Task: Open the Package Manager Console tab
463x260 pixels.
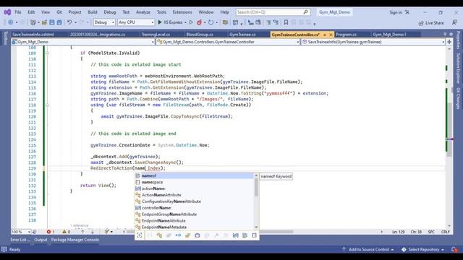Action: 75,240
